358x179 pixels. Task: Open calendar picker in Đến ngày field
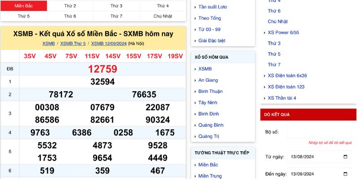345,174
